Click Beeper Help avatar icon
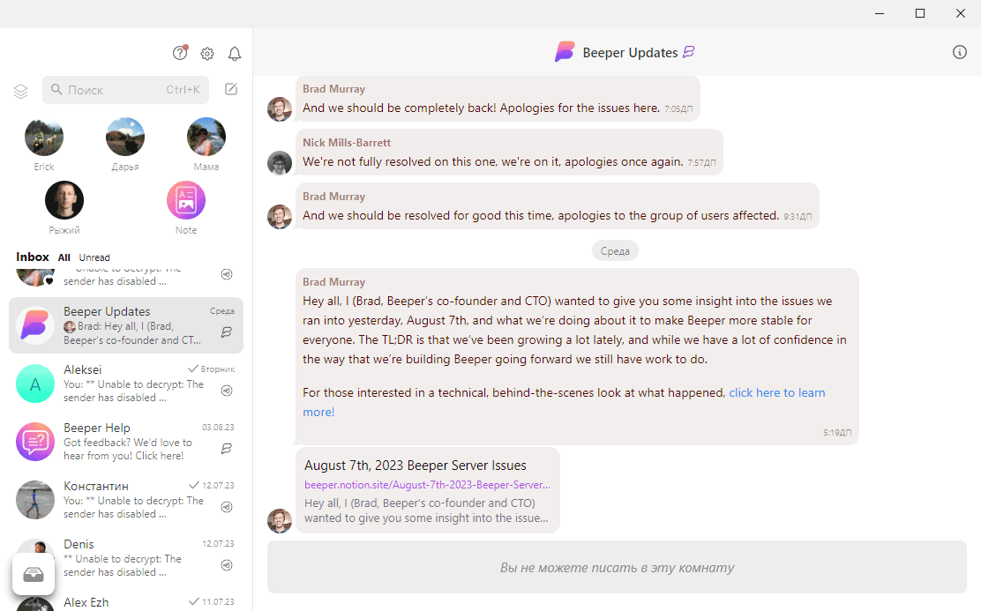 coord(35,442)
